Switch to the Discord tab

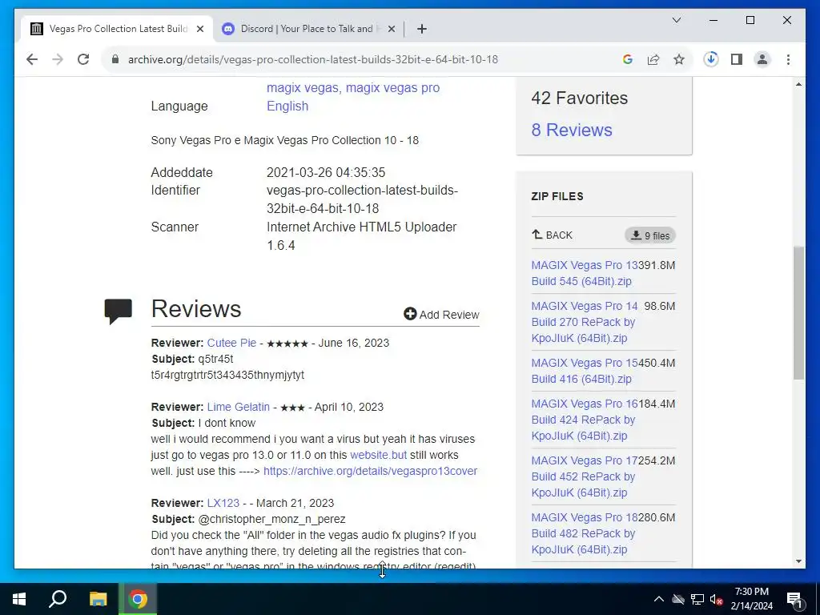[307, 29]
